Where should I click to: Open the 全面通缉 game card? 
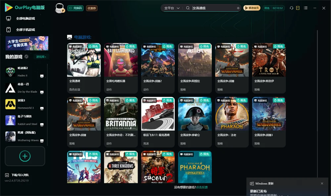[x=84, y=68]
